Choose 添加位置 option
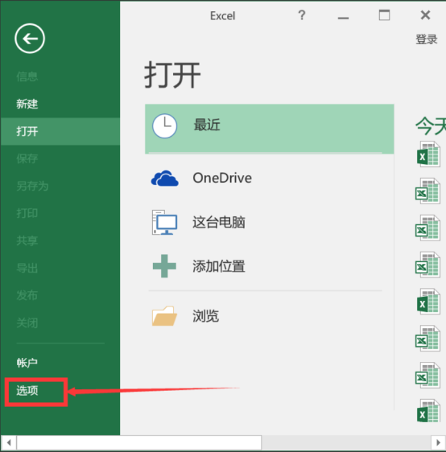The image size is (446, 452). [x=219, y=266]
